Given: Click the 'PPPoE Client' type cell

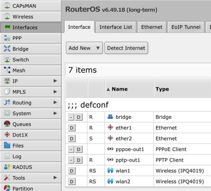Looking at the screenshot, I should click(x=171, y=149).
